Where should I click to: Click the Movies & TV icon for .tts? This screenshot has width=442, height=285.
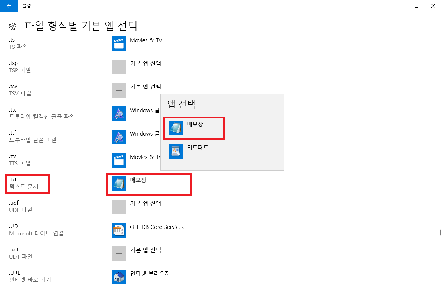click(119, 160)
